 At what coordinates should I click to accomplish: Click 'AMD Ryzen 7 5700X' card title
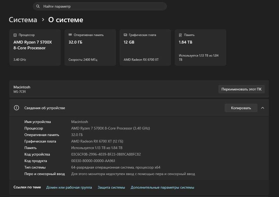pyautogui.click(x=33, y=42)
